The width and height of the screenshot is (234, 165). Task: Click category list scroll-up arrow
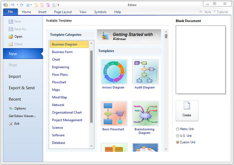coord(92,43)
